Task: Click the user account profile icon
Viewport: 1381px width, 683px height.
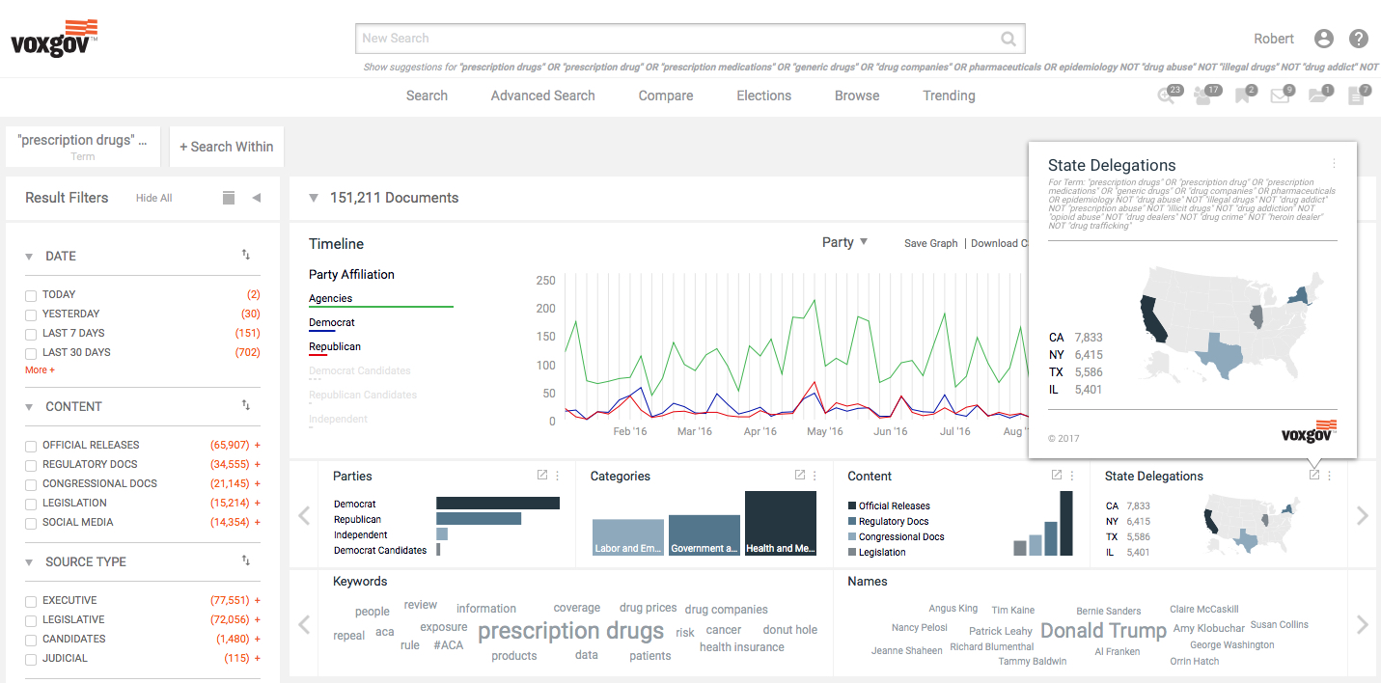Action: point(1324,39)
